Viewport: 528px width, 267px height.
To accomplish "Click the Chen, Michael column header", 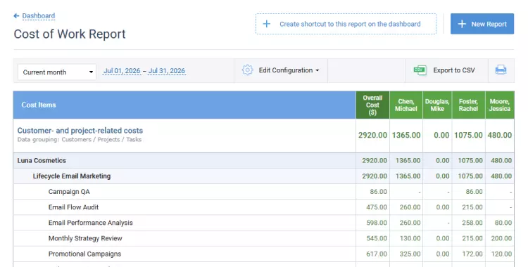I will (406, 105).
